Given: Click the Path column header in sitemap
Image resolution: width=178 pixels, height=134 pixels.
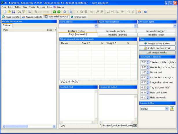Looking at the screenshot, I should 23,30.
